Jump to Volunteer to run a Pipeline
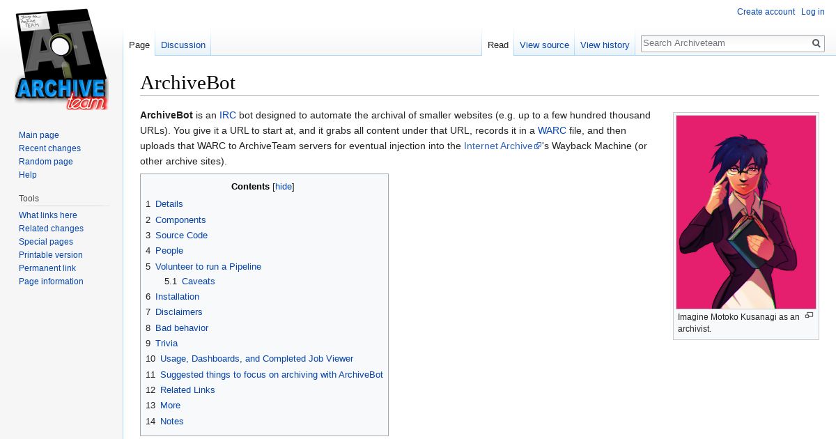The image size is (836, 439). tap(208, 267)
